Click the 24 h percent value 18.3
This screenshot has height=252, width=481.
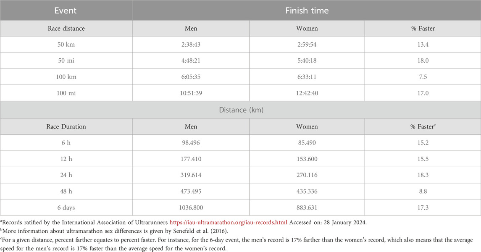click(423, 175)
